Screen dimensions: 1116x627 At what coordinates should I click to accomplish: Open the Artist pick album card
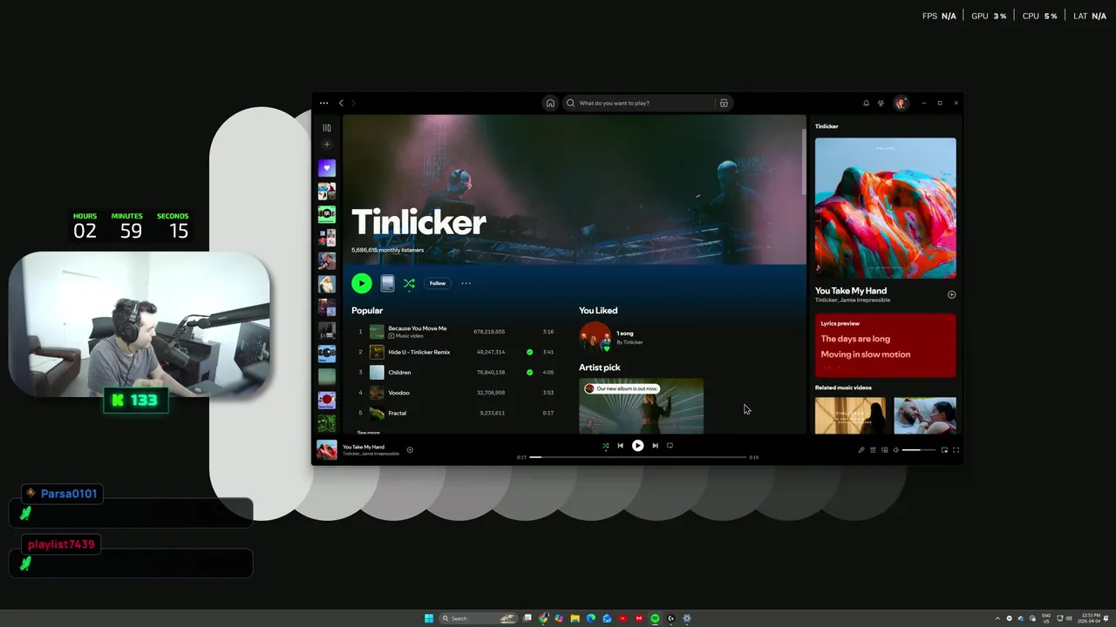641,406
